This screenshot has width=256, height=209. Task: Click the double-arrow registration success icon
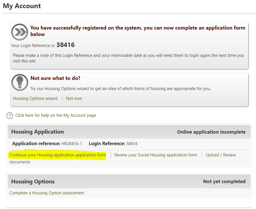(x=19, y=32)
